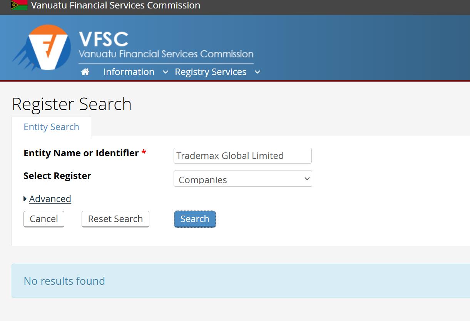This screenshot has height=321, width=470.
Task: Open the Select Register Companies dropdown
Action: click(243, 179)
